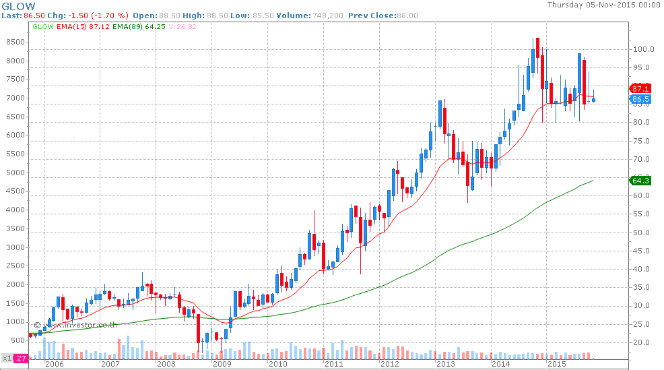The width and height of the screenshot is (664, 370).
Task: Click the 5000 left axis label
Action: [15, 173]
